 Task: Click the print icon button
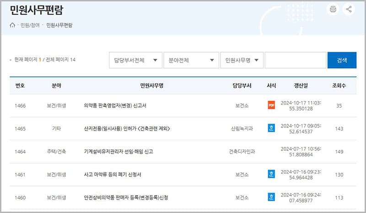(x=333, y=9)
